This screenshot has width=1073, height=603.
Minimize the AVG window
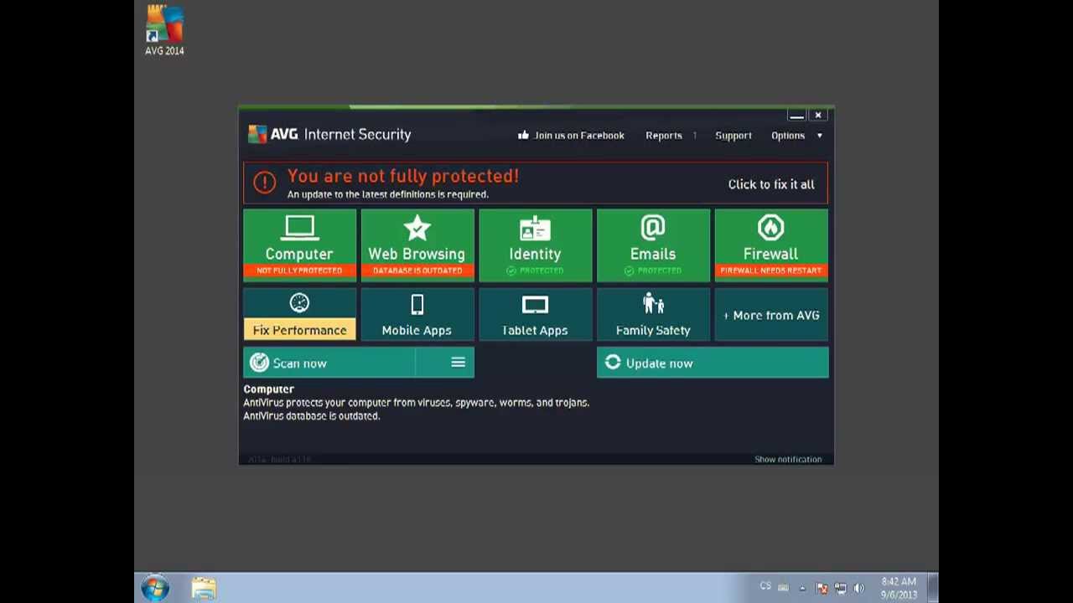pos(796,116)
